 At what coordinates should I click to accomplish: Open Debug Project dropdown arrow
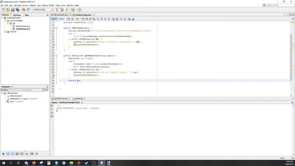pyautogui.click(x=76, y=10)
